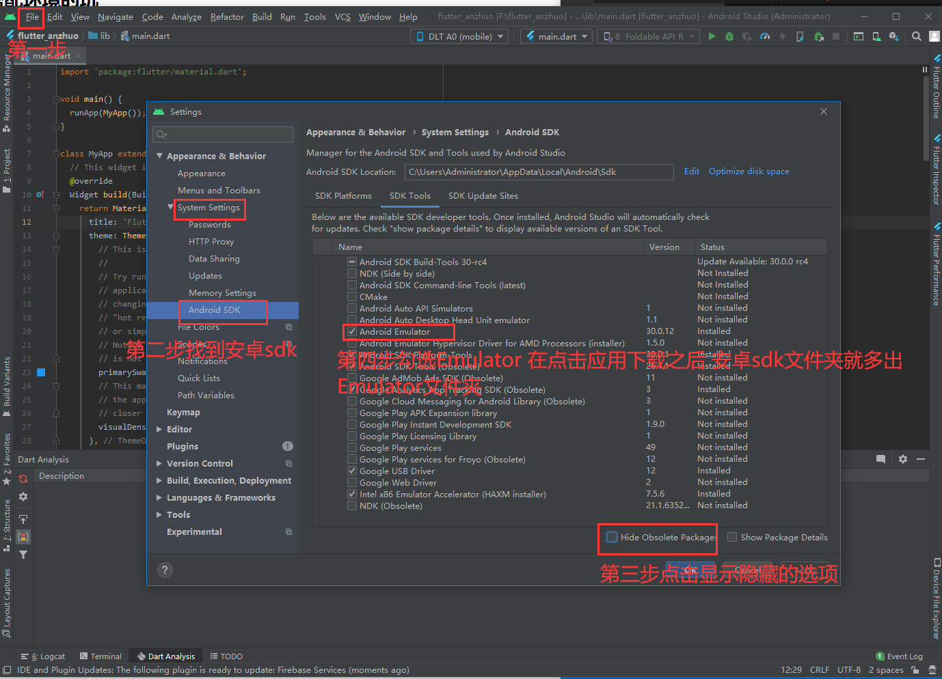Uncheck the Google USB Driver checkbox
942x679 pixels.
(351, 471)
